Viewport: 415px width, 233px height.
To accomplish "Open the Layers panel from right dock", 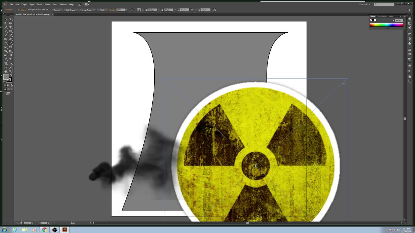I will 410,77.
